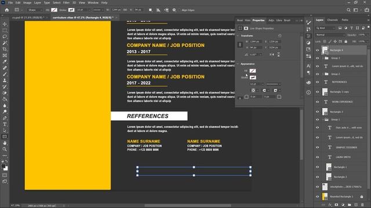Collapse the Appearance section
The width and height of the screenshot is (371, 208).
coord(238,64)
